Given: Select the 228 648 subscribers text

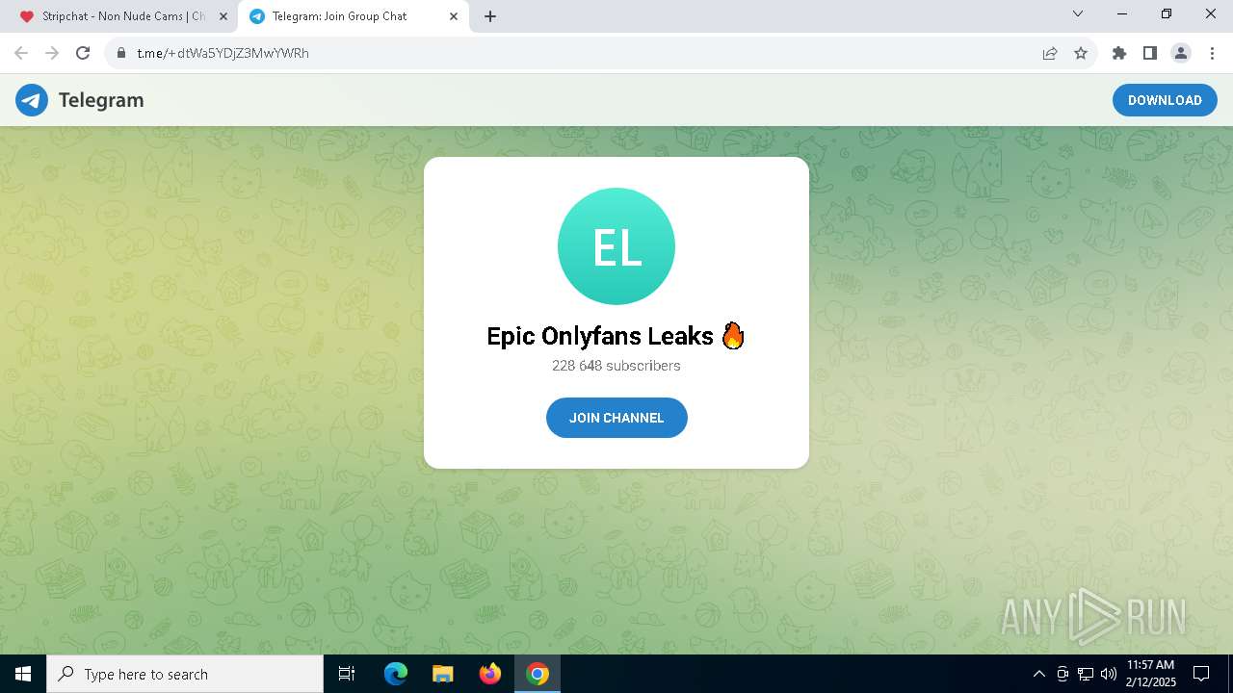Looking at the screenshot, I should (616, 366).
